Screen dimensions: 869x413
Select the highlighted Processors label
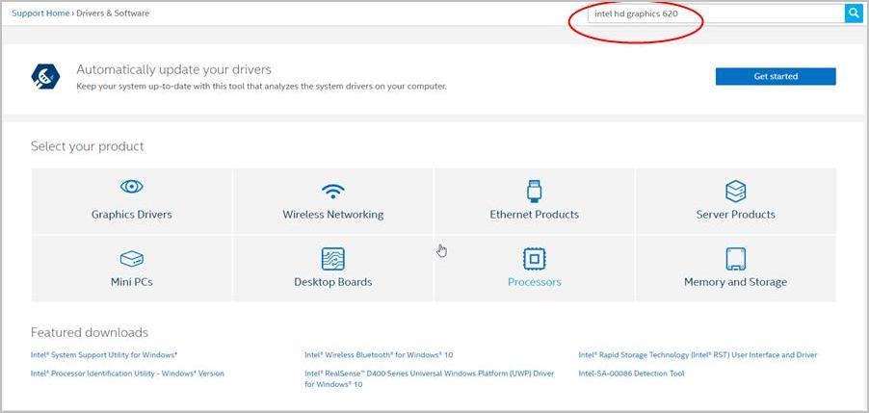click(x=535, y=282)
